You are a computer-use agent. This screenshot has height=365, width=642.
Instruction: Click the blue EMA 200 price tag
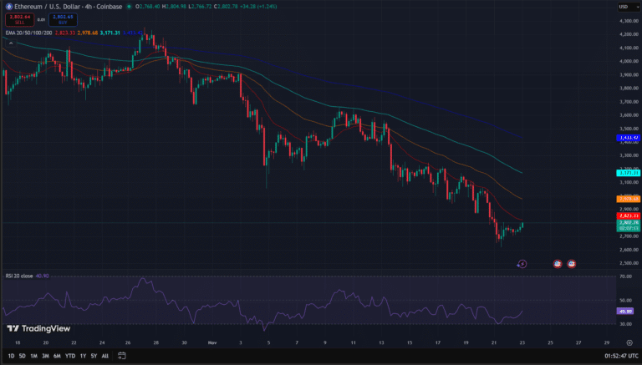click(628, 137)
